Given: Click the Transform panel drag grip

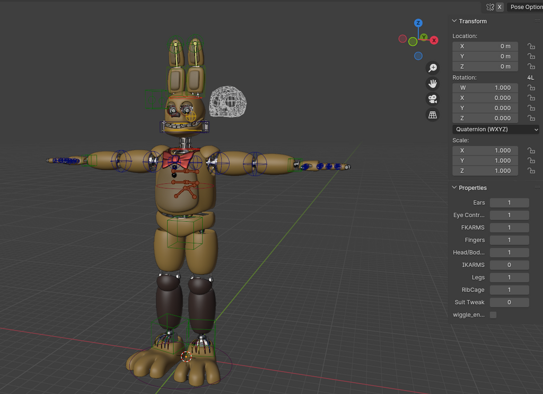Looking at the screenshot, I should [537, 21].
